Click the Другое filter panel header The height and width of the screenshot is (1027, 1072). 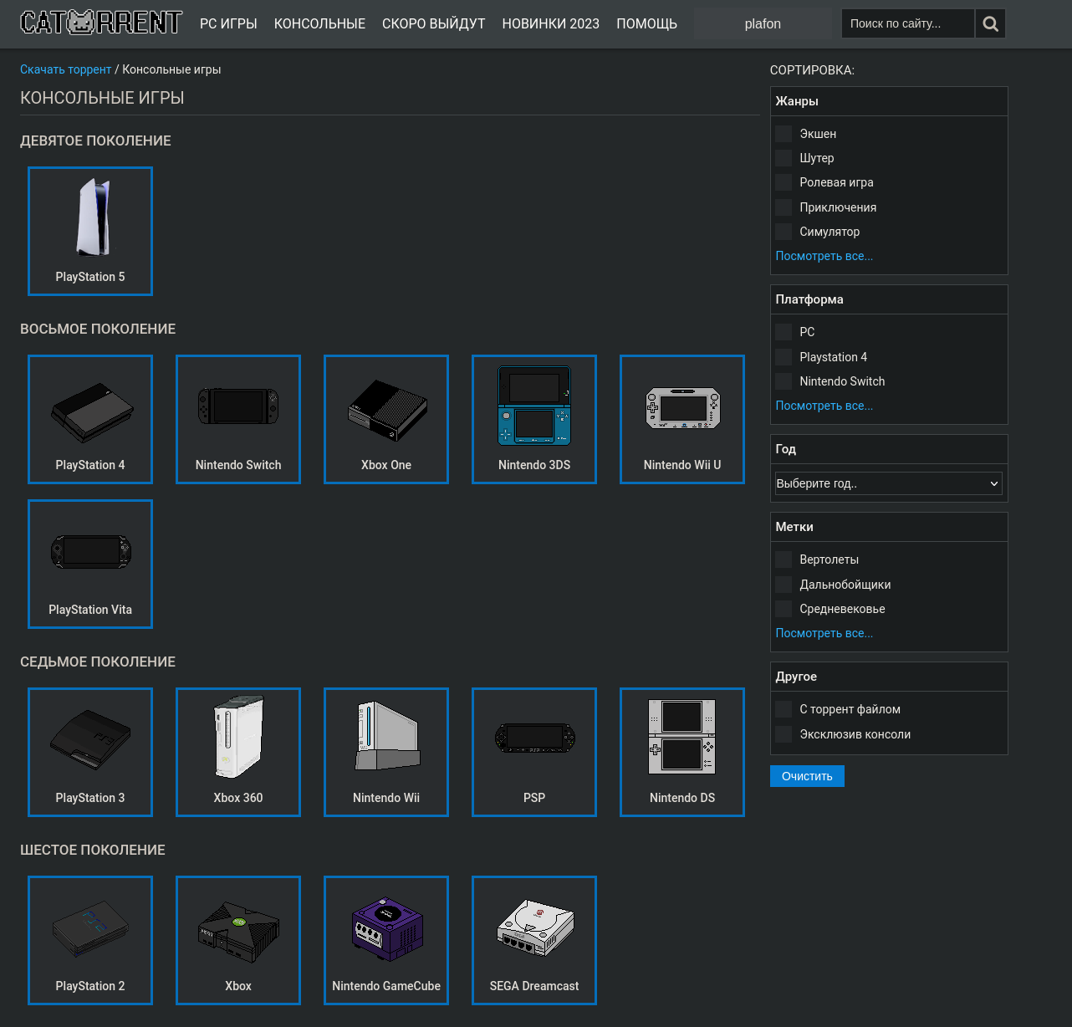click(889, 677)
